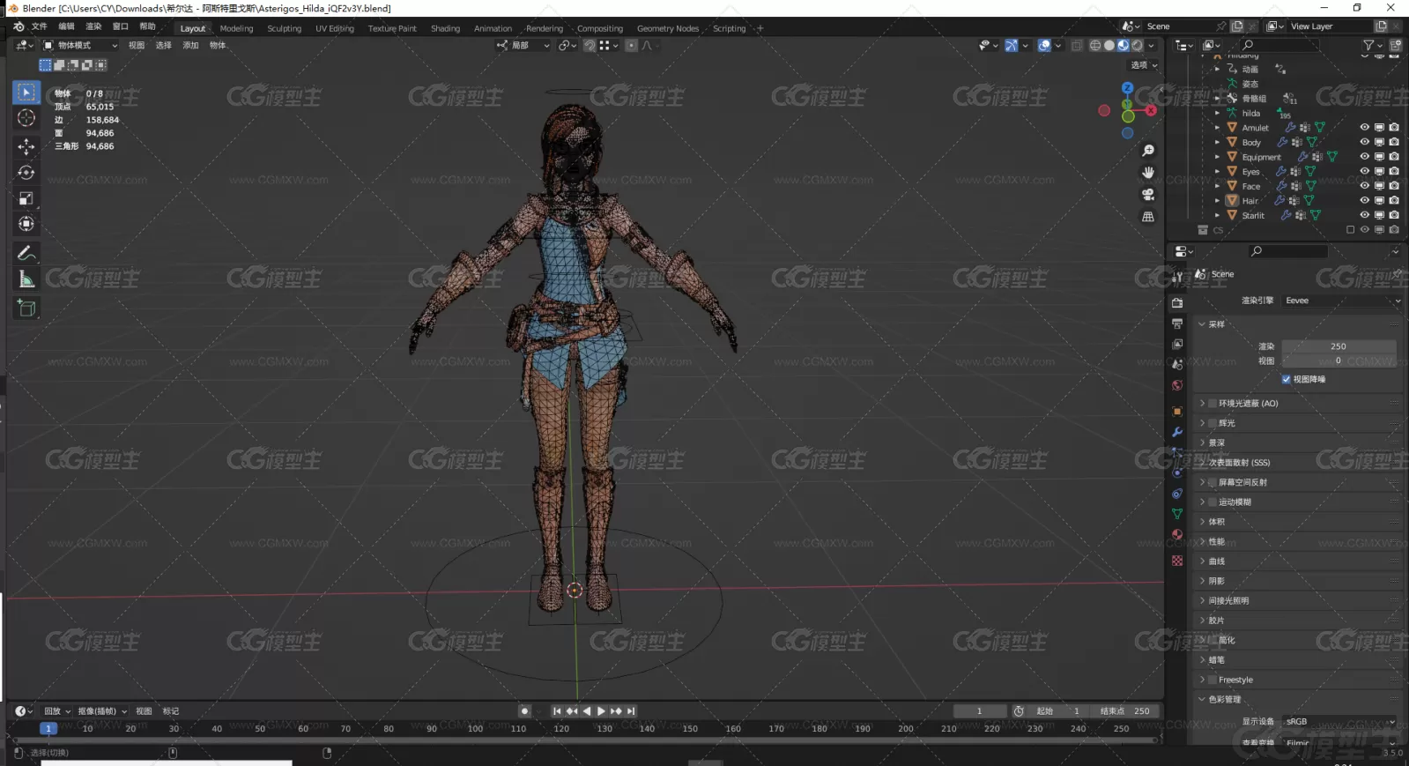Disable Starlit in viewports monitor icon
Image resolution: width=1409 pixels, height=766 pixels.
(x=1379, y=215)
